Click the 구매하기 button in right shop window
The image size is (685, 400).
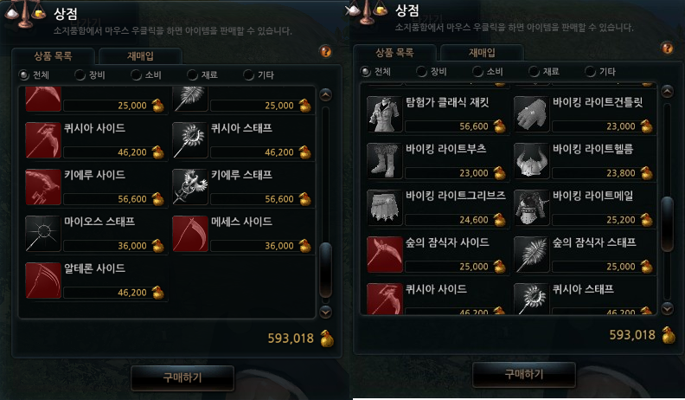[x=524, y=374]
